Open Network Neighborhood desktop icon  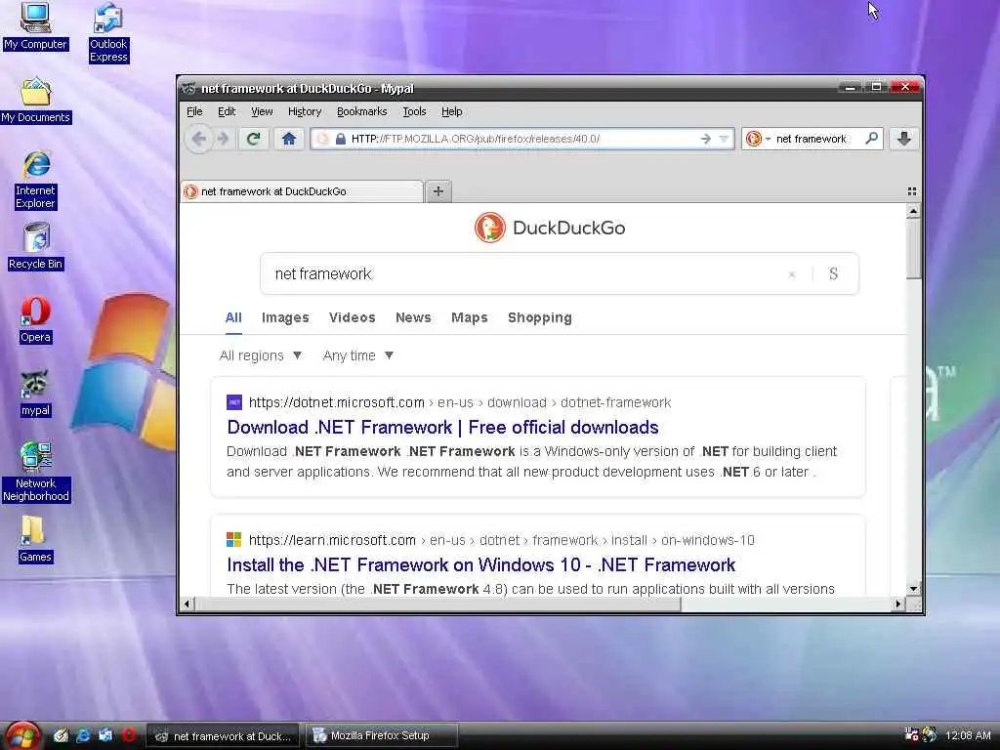(36, 472)
